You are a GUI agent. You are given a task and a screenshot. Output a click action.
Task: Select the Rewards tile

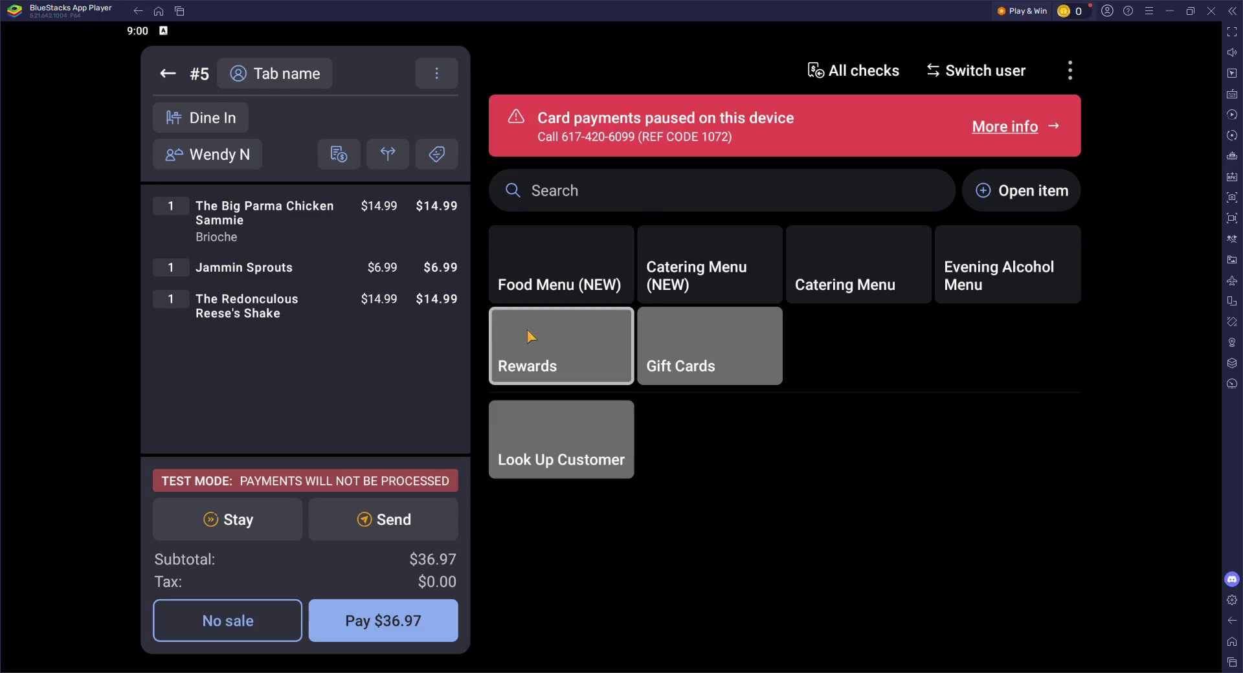point(561,346)
